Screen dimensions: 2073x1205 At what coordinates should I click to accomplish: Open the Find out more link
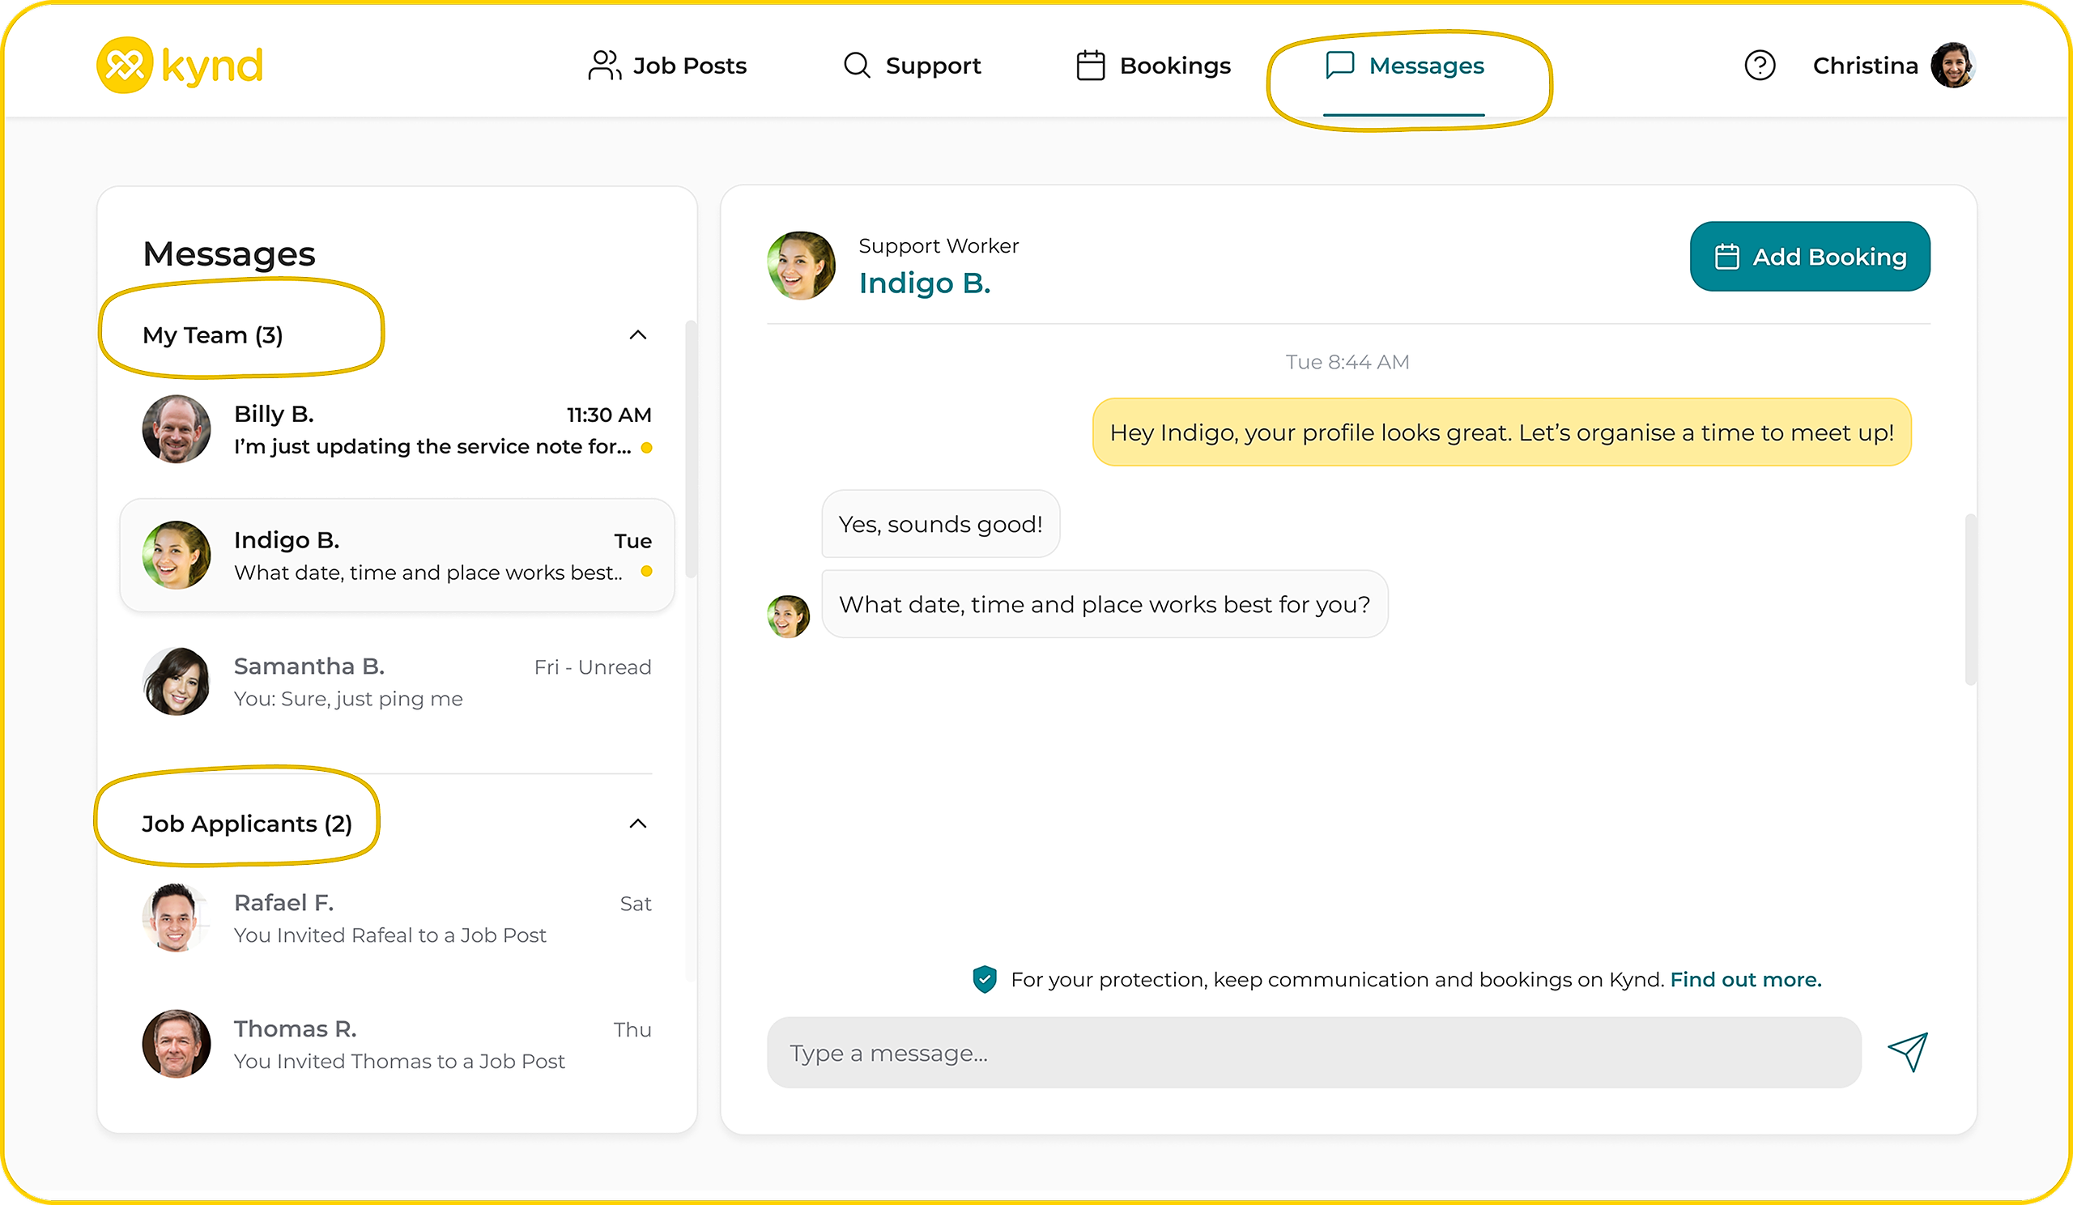pos(1745,979)
